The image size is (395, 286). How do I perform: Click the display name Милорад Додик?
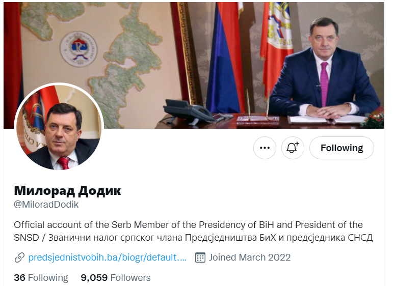pos(67,191)
